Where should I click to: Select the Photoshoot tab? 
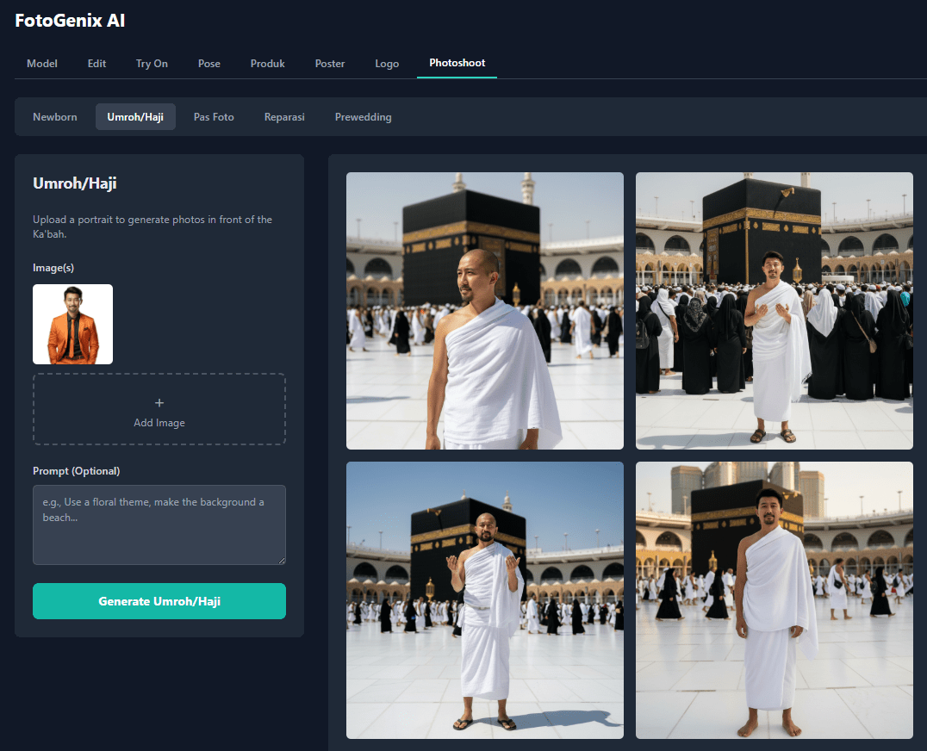click(x=457, y=63)
